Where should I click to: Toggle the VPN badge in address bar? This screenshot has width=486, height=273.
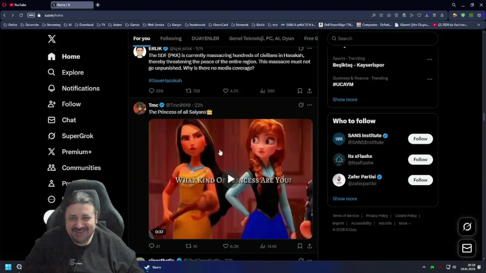pos(31,15)
